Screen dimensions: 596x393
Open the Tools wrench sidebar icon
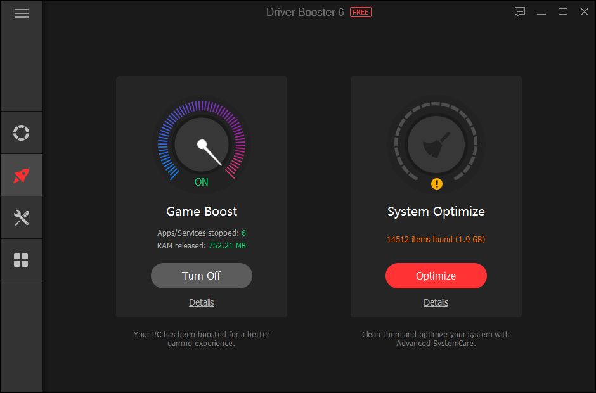[22, 218]
